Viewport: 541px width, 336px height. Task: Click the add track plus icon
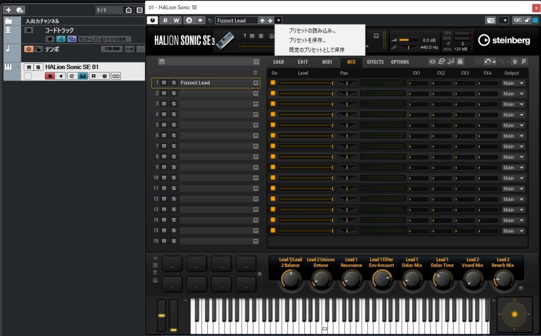tap(8, 10)
